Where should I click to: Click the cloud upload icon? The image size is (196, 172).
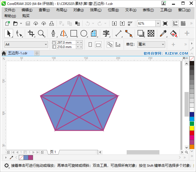pyautogui.click(x=44, y=23)
